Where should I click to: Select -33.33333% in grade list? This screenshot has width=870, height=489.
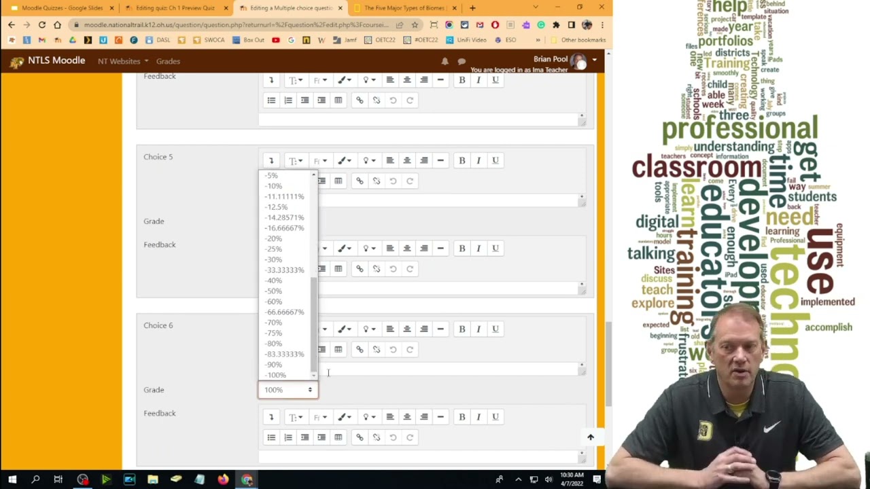coord(285,270)
